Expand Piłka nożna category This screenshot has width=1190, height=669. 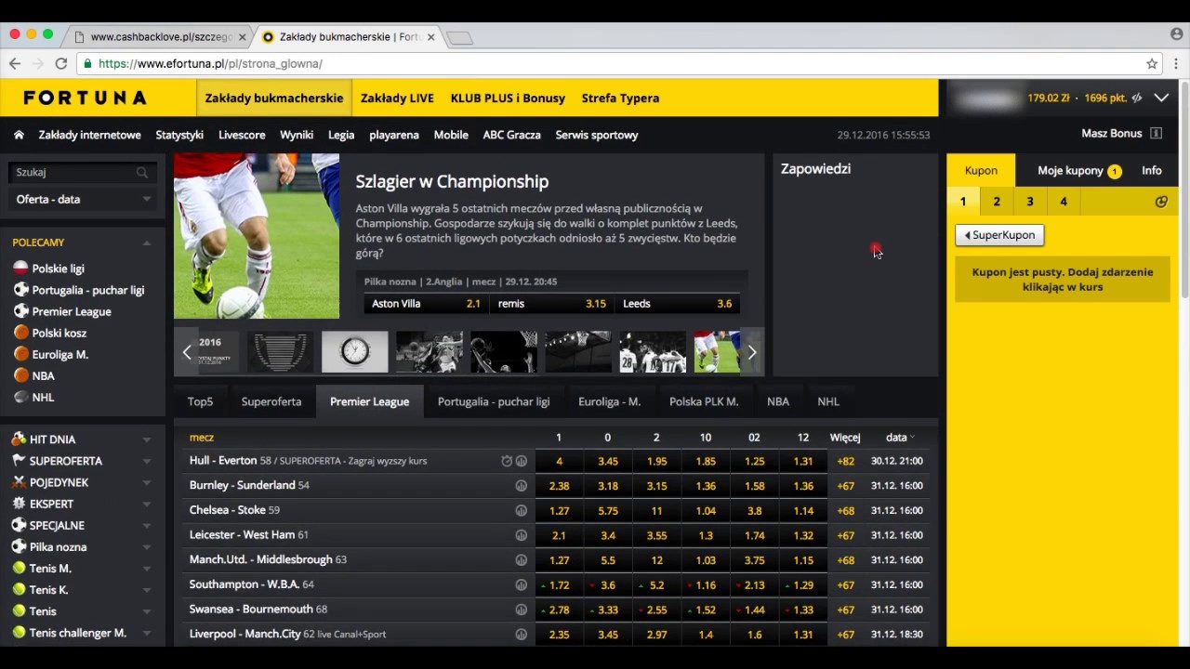click(x=146, y=547)
